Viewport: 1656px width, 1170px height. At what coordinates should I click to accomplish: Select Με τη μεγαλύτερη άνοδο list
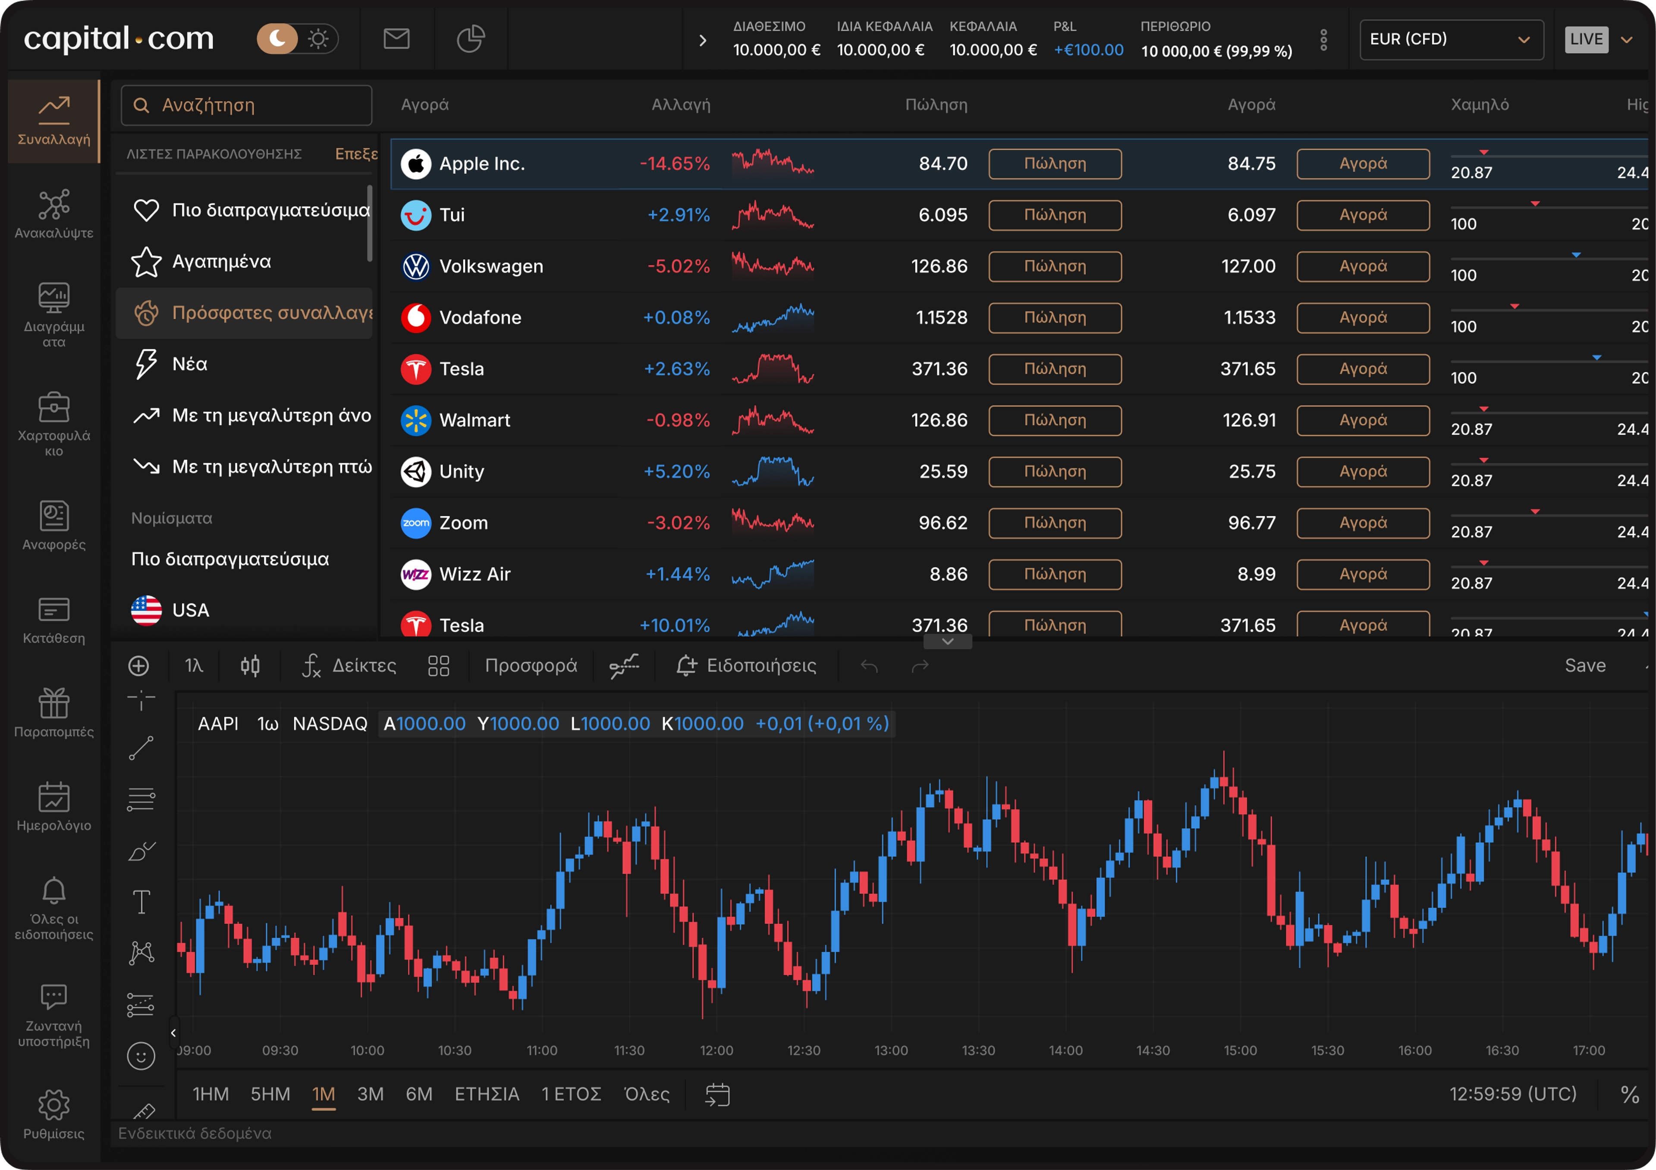[x=244, y=415]
